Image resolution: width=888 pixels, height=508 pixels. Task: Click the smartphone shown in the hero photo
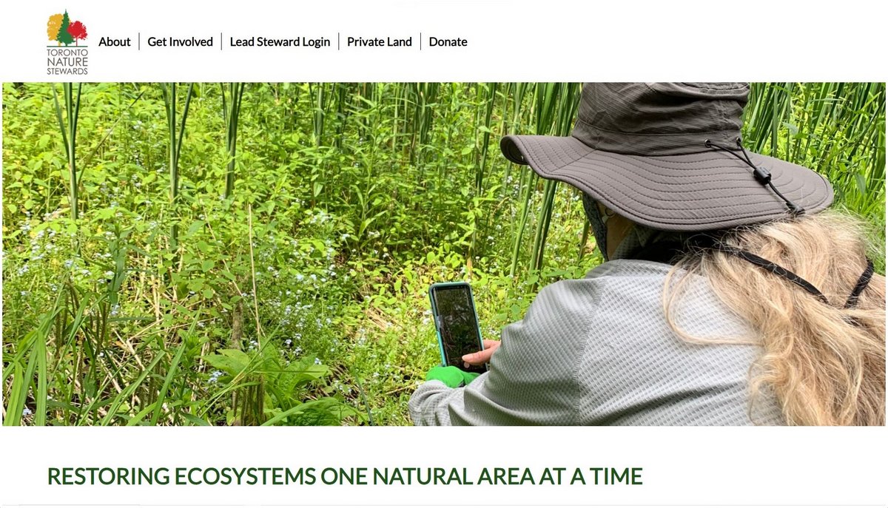[x=457, y=326]
